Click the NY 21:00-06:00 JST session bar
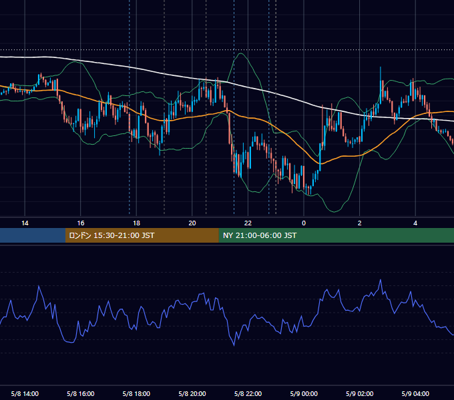The height and width of the screenshot is (400, 454). click(336, 235)
